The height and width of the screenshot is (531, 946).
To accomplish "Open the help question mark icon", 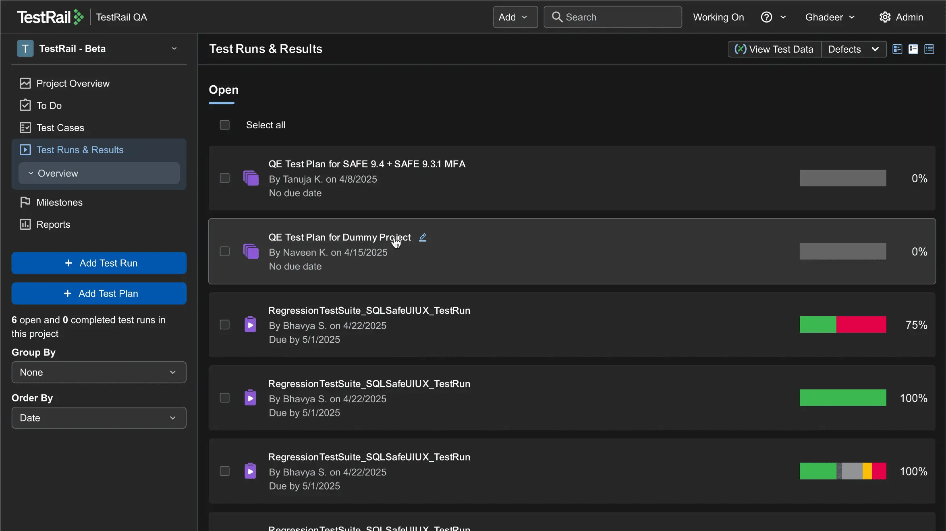I will (x=766, y=17).
